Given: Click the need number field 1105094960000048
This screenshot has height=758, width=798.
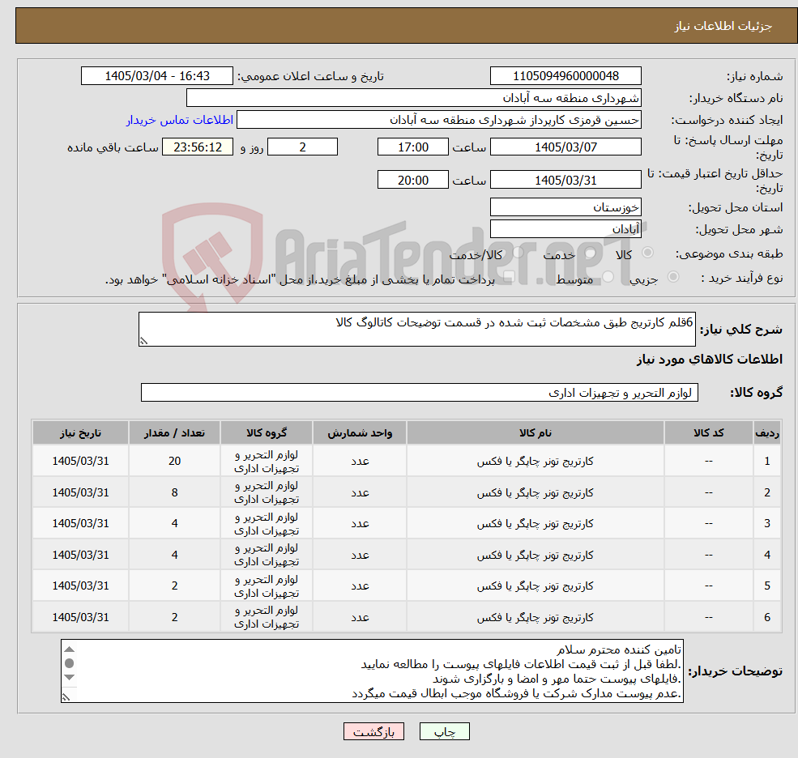Looking at the screenshot, I should tap(565, 76).
